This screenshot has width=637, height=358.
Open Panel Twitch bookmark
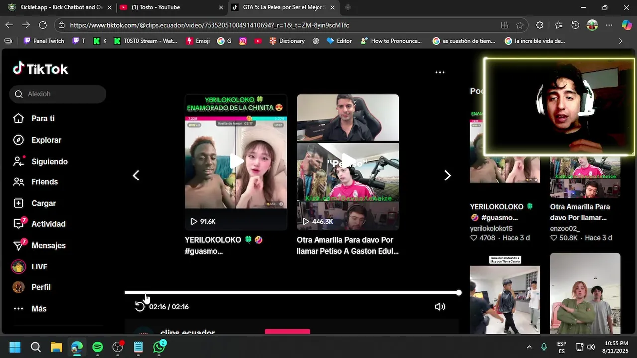[x=44, y=41]
